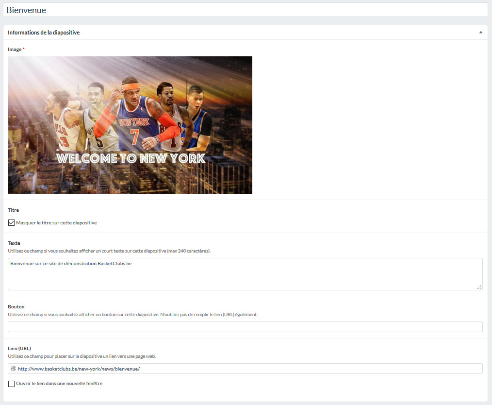Viewport: 492px width, 405px height.
Task: Click the Bienvenue title input field
Action: (x=246, y=10)
